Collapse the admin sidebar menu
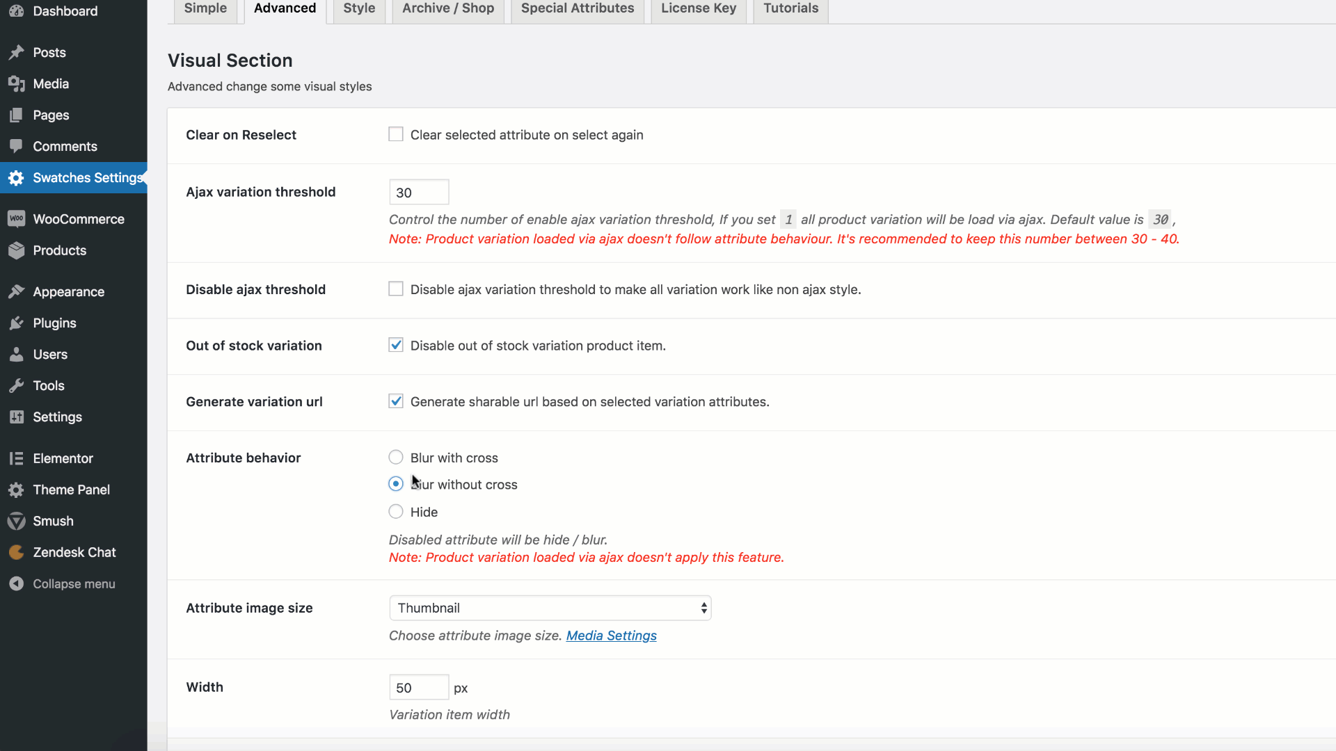Screen dimensions: 1336x751 pyautogui.click(x=74, y=583)
